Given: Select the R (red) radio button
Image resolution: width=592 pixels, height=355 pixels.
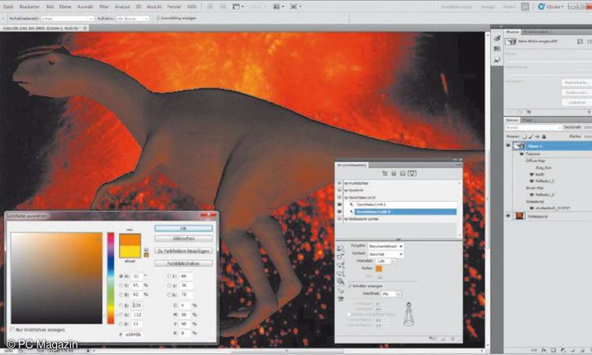Looking at the screenshot, I should click(x=121, y=306).
